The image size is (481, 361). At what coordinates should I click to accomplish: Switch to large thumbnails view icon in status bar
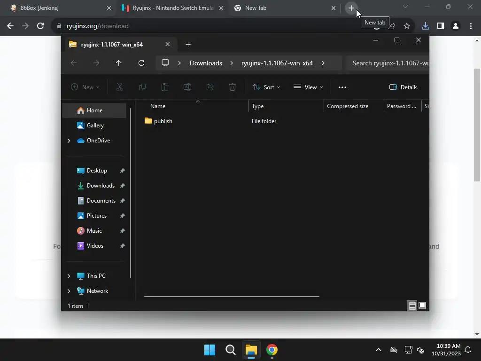pos(422,306)
